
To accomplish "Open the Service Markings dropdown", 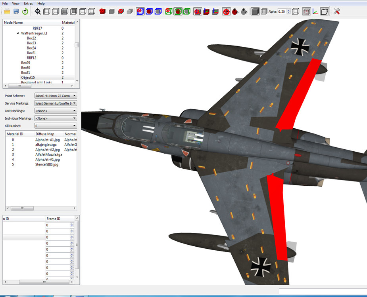I will coord(56,103).
